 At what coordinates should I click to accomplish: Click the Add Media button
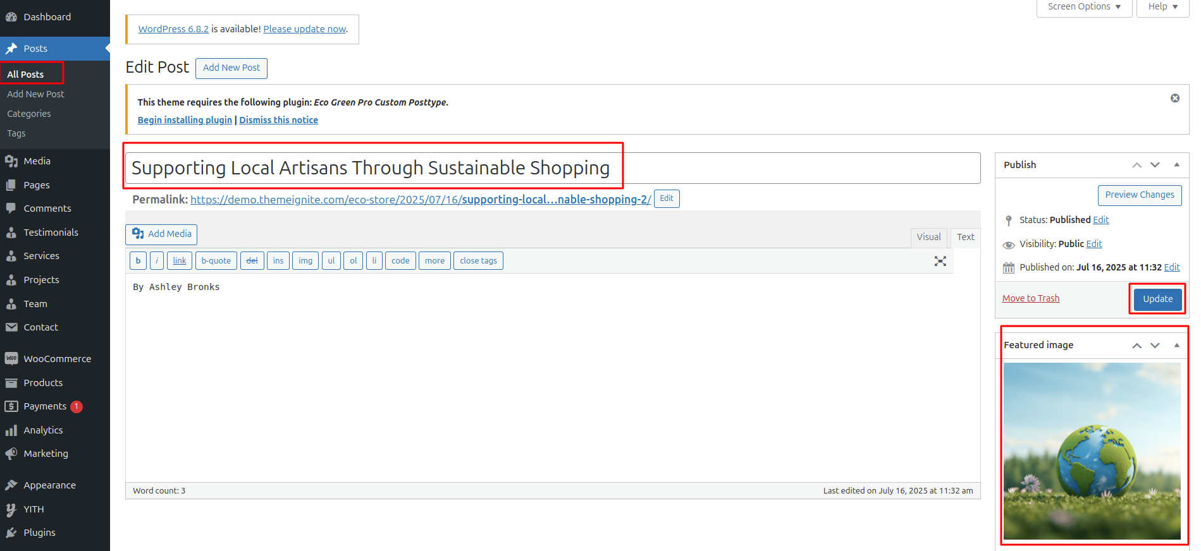pyautogui.click(x=161, y=234)
